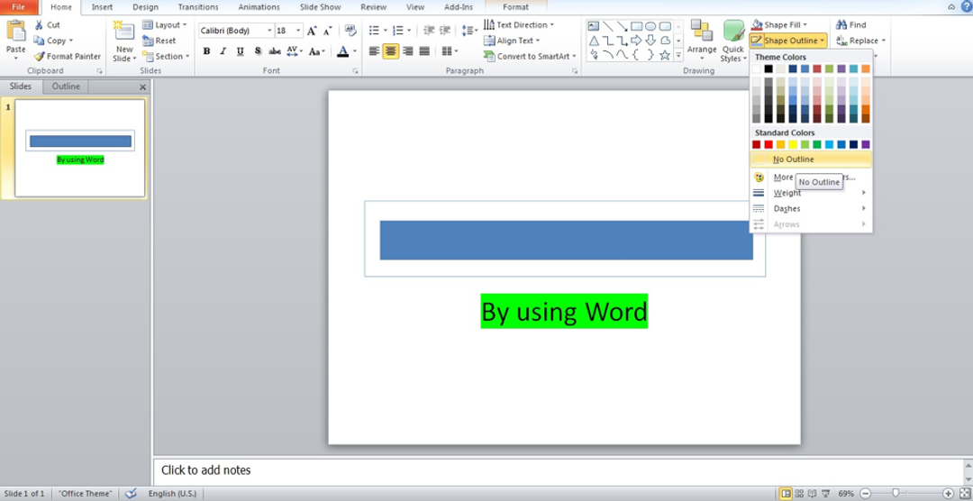Click the Arrange button
The image size is (973, 501).
click(702, 41)
